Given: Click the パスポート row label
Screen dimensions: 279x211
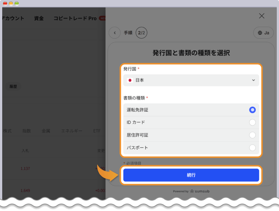Looking at the screenshot, I should [137, 148].
